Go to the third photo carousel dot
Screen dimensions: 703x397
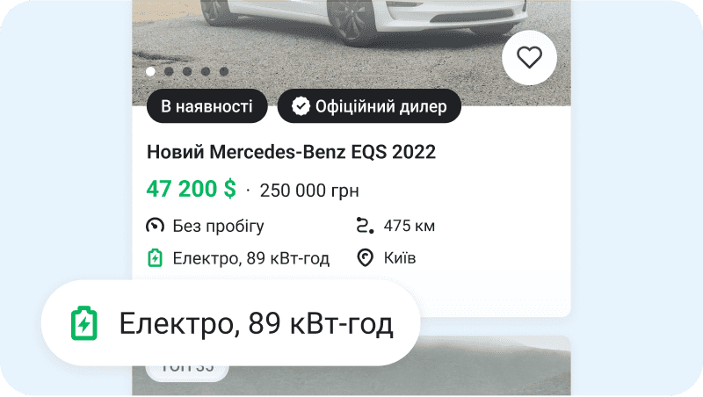[x=187, y=71]
